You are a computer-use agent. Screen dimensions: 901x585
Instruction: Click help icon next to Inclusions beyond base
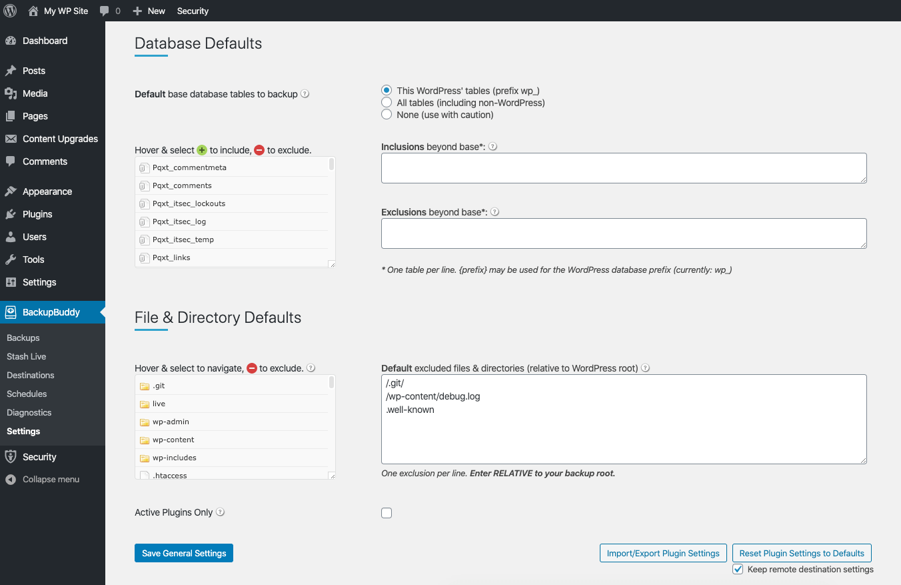[x=493, y=147]
